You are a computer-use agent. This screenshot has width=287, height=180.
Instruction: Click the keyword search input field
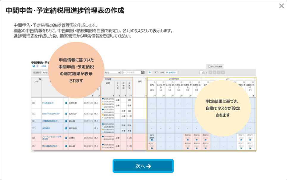(131, 72)
